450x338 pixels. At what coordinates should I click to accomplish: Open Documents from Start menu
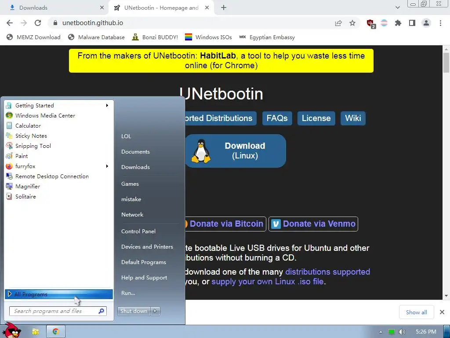point(135,152)
